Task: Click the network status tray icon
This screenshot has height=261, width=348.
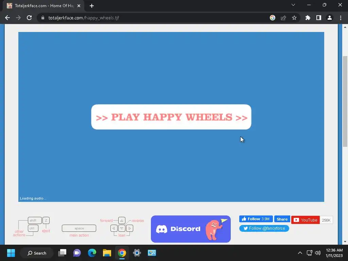Action: coord(309,253)
